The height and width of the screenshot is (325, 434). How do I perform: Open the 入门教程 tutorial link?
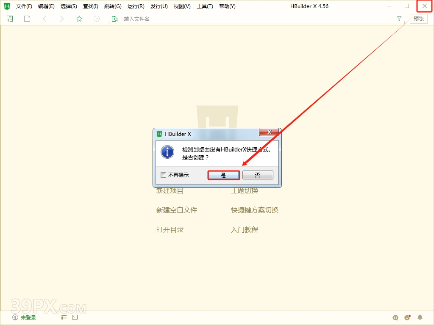point(245,230)
